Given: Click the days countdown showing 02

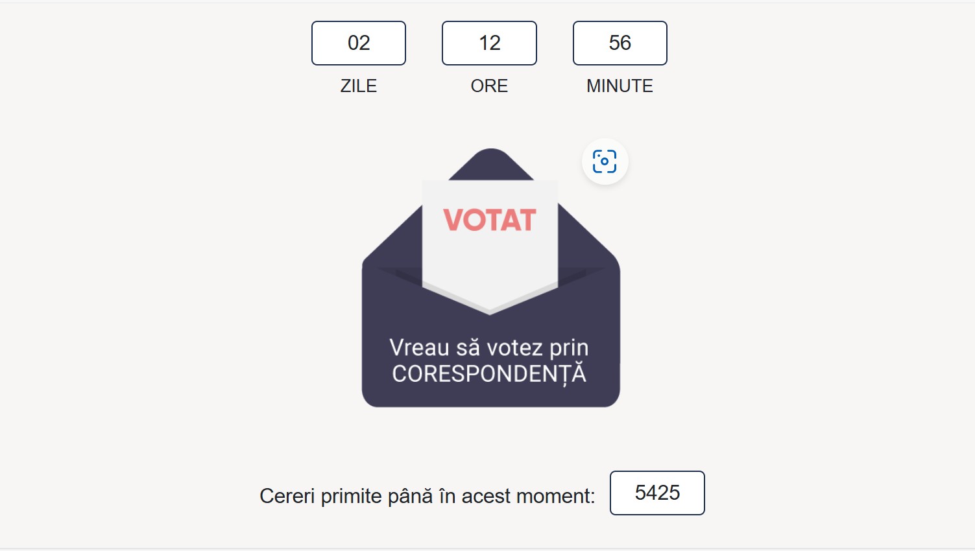Looking at the screenshot, I should (358, 43).
